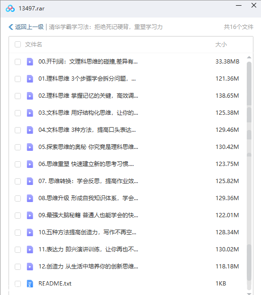This screenshot has height=295, width=261.
Task: Click the back chevron beside 返回上一级
Action: (11, 27)
